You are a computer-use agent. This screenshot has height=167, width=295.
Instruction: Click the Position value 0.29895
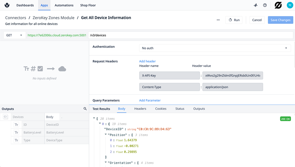[x=130, y=152]
